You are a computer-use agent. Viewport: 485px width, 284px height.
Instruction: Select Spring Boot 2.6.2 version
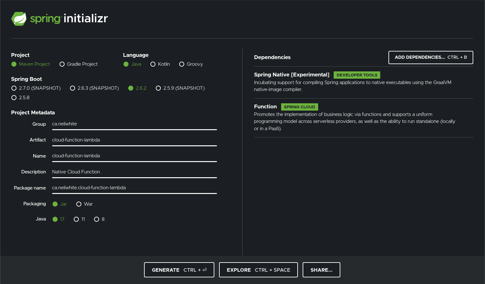point(137,88)
